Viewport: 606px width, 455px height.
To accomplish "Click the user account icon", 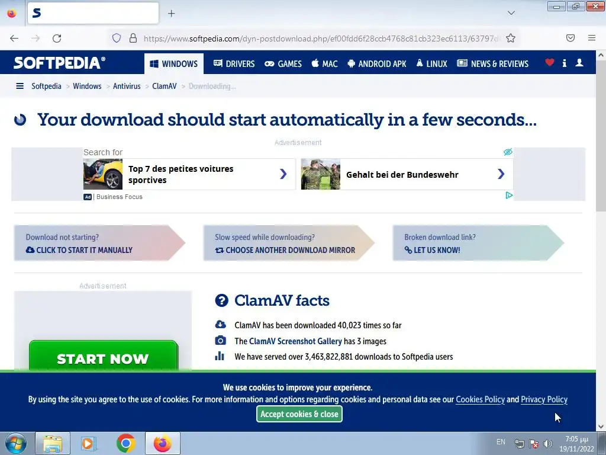I will coord(579,63).
